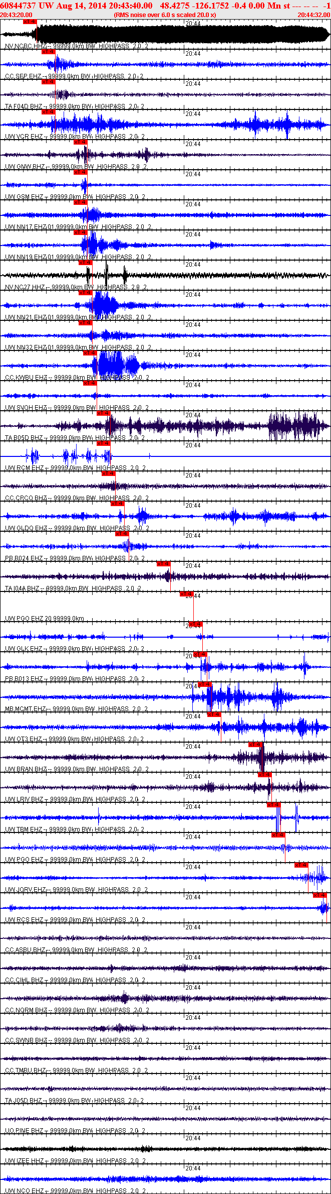The width and height of the screenshot is (331, 1194).
Task: Click the event ID 60844737 in header
Action: (x=18, y=6)
